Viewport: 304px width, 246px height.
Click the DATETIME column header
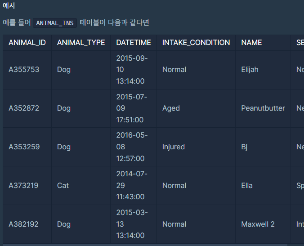click(134, 43)
